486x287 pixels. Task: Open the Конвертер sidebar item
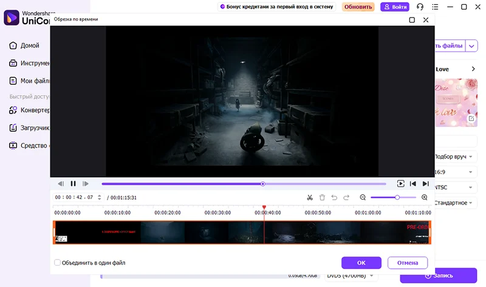click(x=29, y=110)
